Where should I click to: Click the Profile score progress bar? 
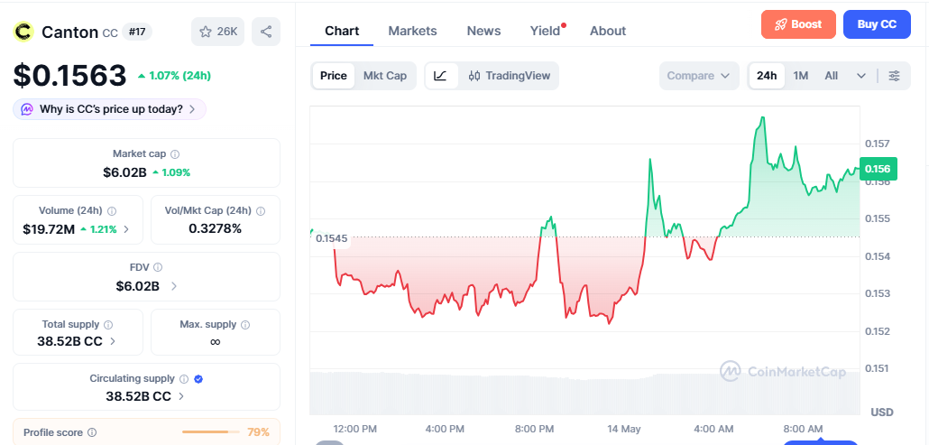point(211,432)
